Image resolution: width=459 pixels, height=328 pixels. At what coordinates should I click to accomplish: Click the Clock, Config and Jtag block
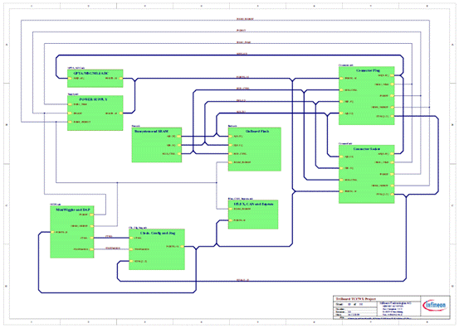click(x=157, y=249)
